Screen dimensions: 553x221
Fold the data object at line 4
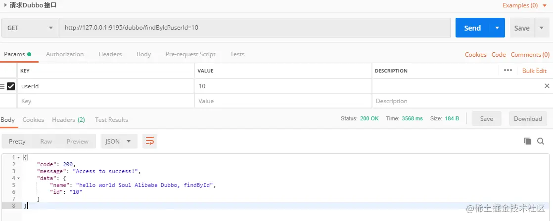pyautogui.click(x=19, y=178)
